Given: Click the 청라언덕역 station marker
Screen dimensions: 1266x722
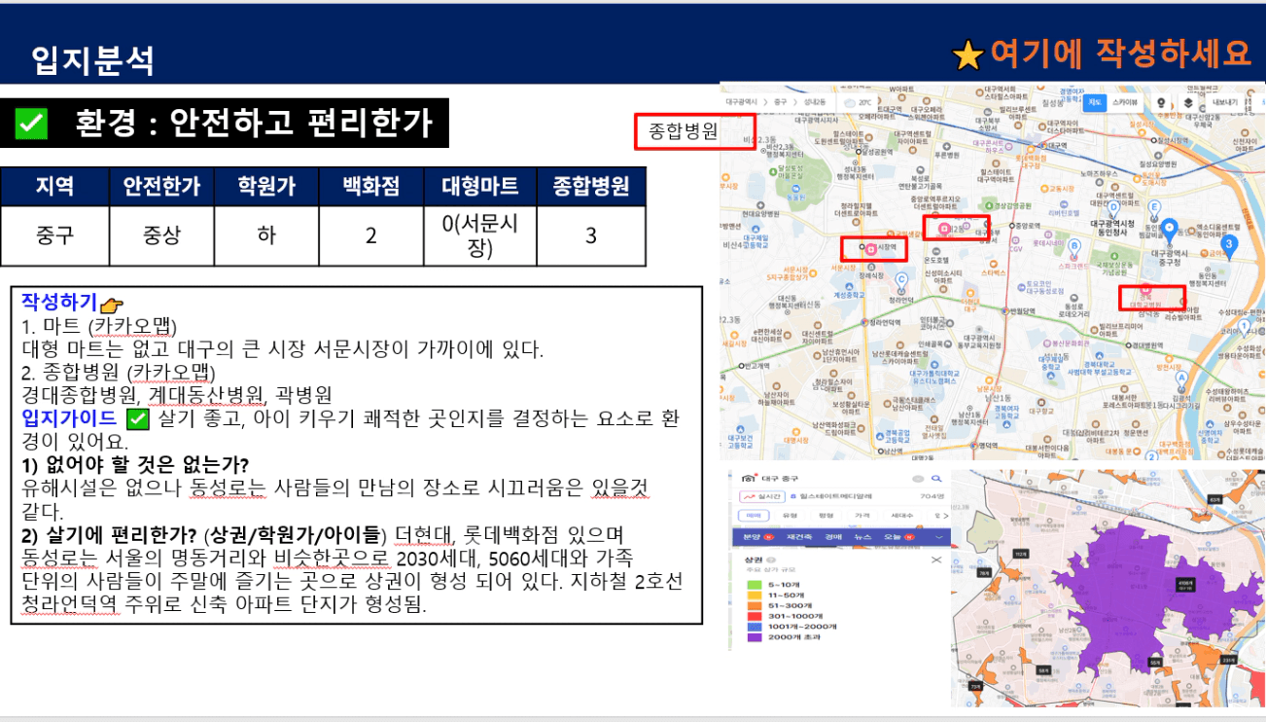Looking at the screenshot, I should pyautogui.click(x=864, y=322).
